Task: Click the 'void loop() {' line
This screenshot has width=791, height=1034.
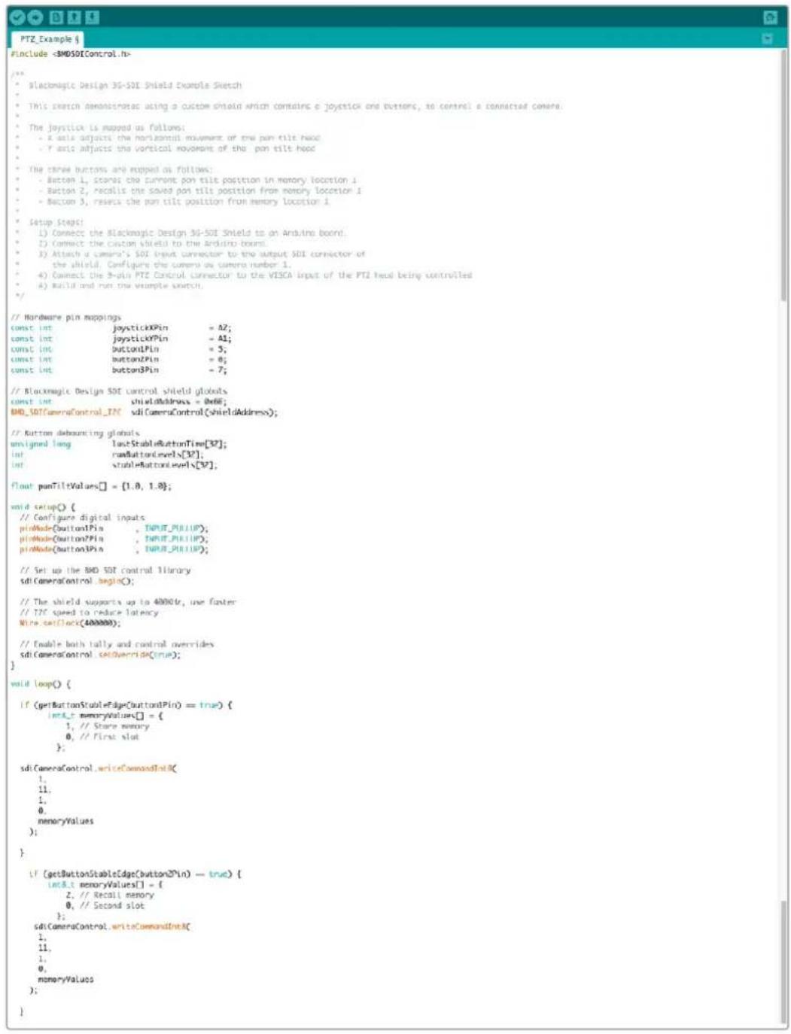Action: coord(41,684)
